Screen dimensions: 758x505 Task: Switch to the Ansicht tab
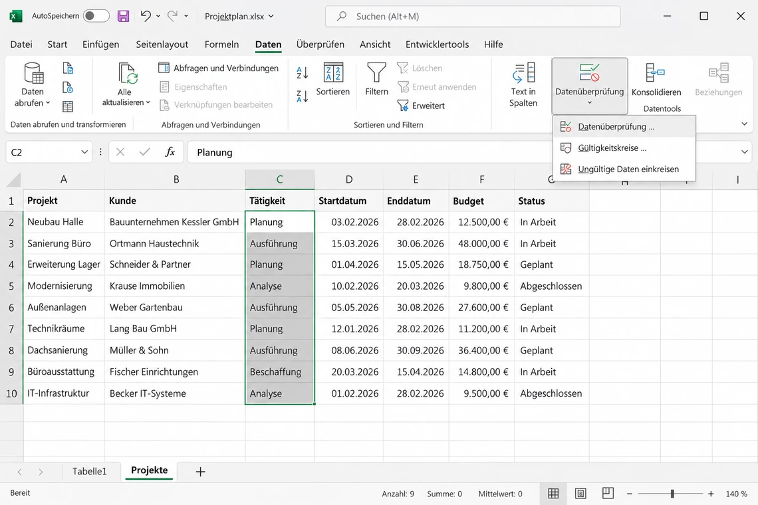click(x=374, y=45)
